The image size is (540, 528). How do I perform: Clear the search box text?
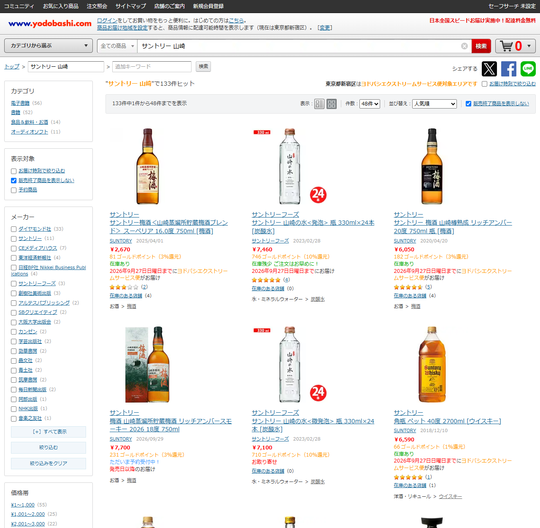click(464, 46)
